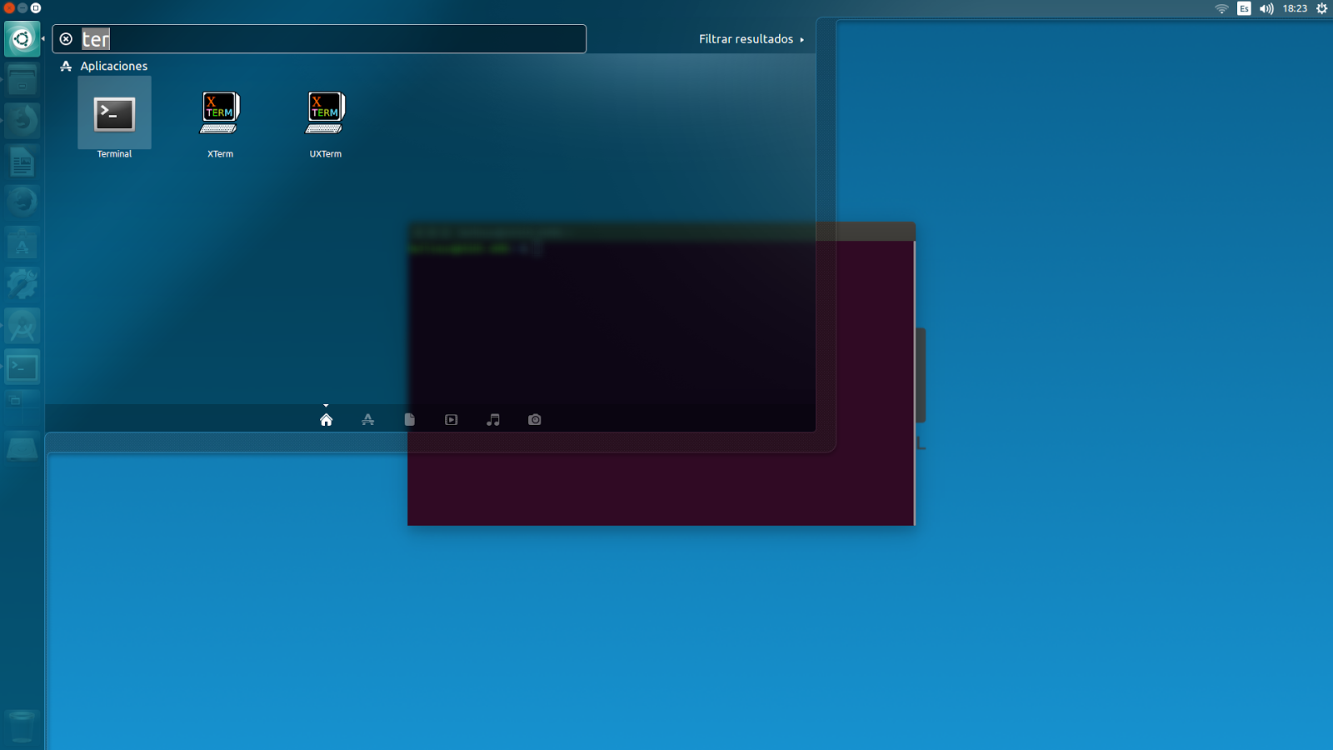
Task: Open the volume indicator in the panel
Action: (1266, 8)
